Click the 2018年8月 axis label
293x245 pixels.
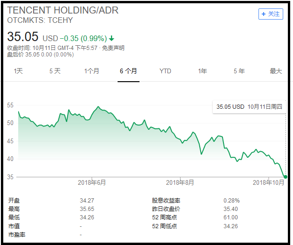point(180,182)
